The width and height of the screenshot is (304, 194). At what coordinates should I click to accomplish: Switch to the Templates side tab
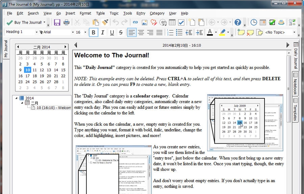[x=295, y=110]
